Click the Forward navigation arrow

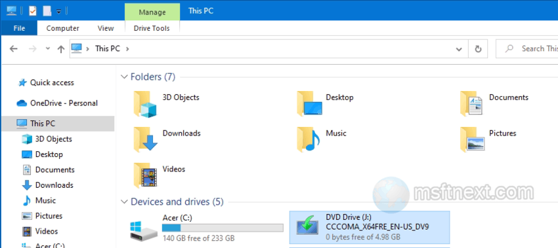33,48
